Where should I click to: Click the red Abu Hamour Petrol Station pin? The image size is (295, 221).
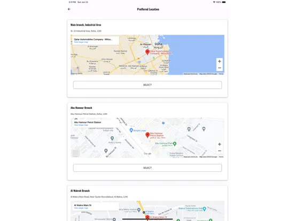click(x=147, y=135)
